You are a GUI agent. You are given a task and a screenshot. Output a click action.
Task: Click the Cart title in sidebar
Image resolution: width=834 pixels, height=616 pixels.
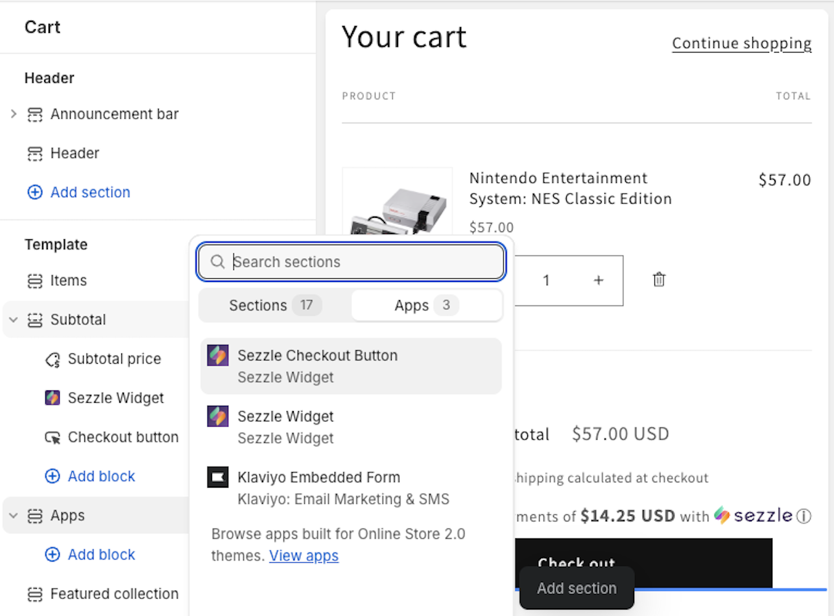42,27
